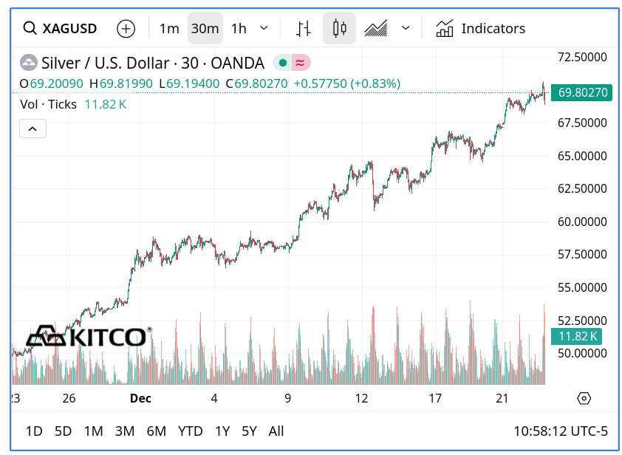Switch to the 1m interval
Image resolution: width=622 pixels, height=455 pixels.
click(169, 29)
